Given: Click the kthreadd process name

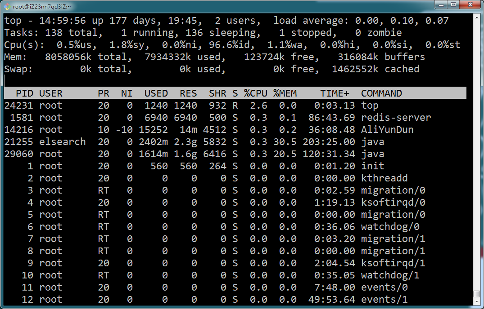Looking at the screenshot, I should click(x=384, y=178).
